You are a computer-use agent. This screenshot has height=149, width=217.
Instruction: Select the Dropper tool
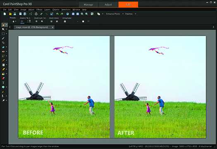(3, 38)
